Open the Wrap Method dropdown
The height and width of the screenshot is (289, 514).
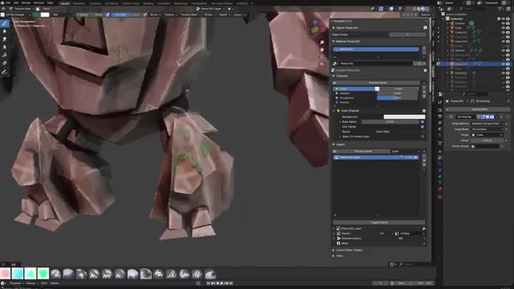tap(488, 124)
